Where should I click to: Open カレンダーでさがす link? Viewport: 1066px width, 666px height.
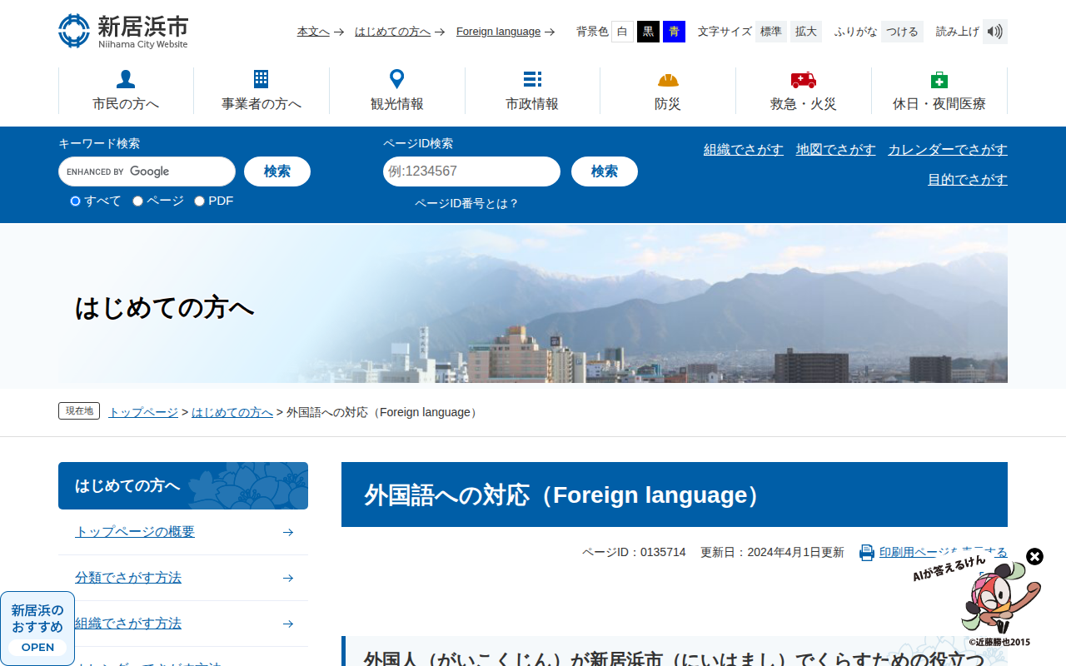click(x=948, y=150)
